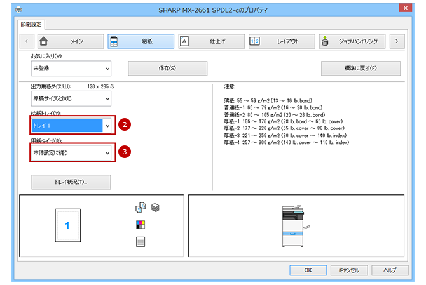This screenshot has height=285, width=426.
Task: Open the レイアウト tab
Action: [282, 41]
